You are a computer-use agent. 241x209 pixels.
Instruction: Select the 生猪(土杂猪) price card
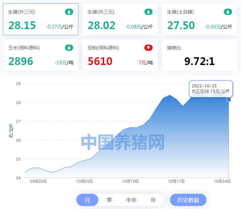coord(199,19)
